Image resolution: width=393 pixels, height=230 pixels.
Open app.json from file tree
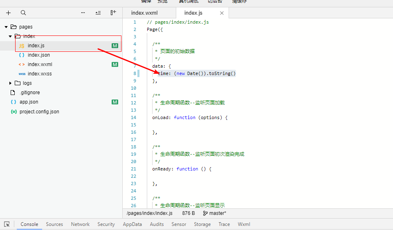29,102
